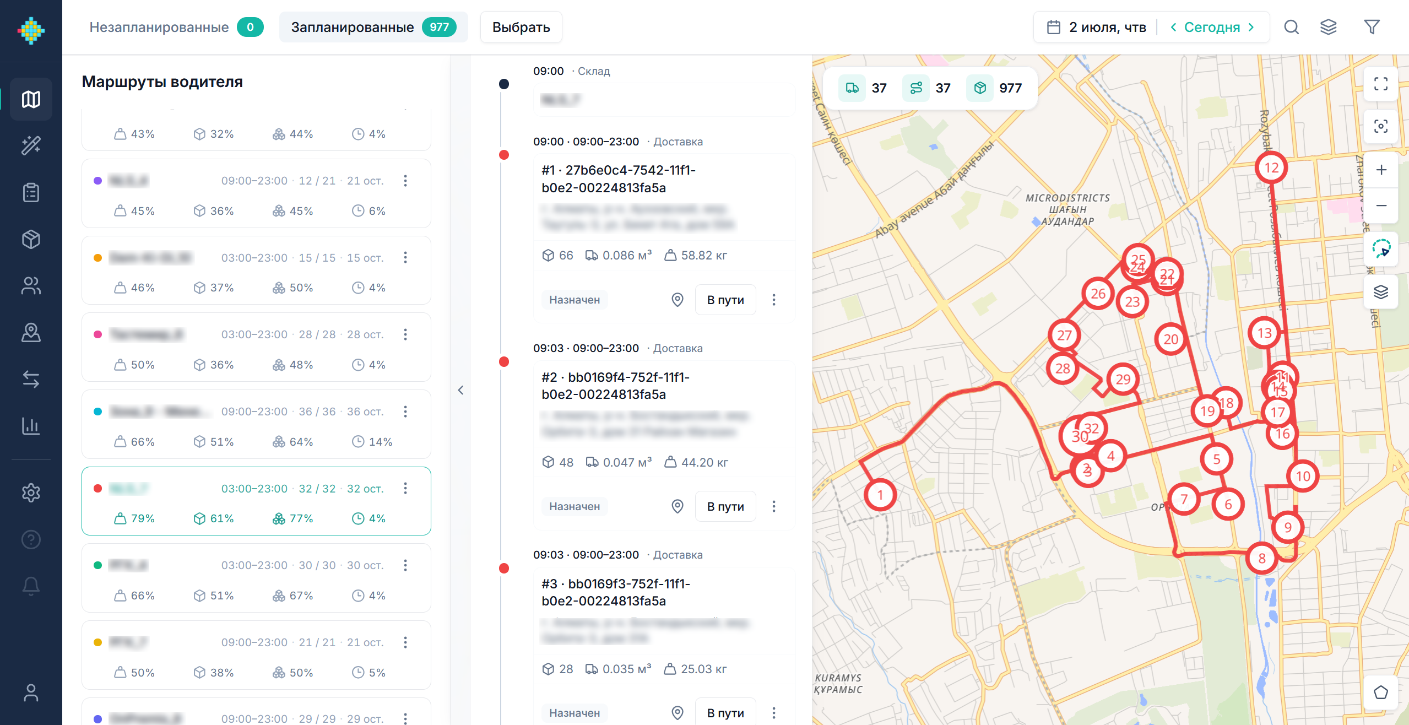Viewport: 1409px width, 725px height.
Task: Click В пути for order #2
Action: 725,506
